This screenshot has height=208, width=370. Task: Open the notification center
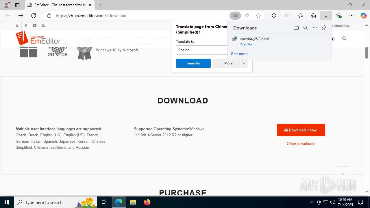[x=360, y=202]
